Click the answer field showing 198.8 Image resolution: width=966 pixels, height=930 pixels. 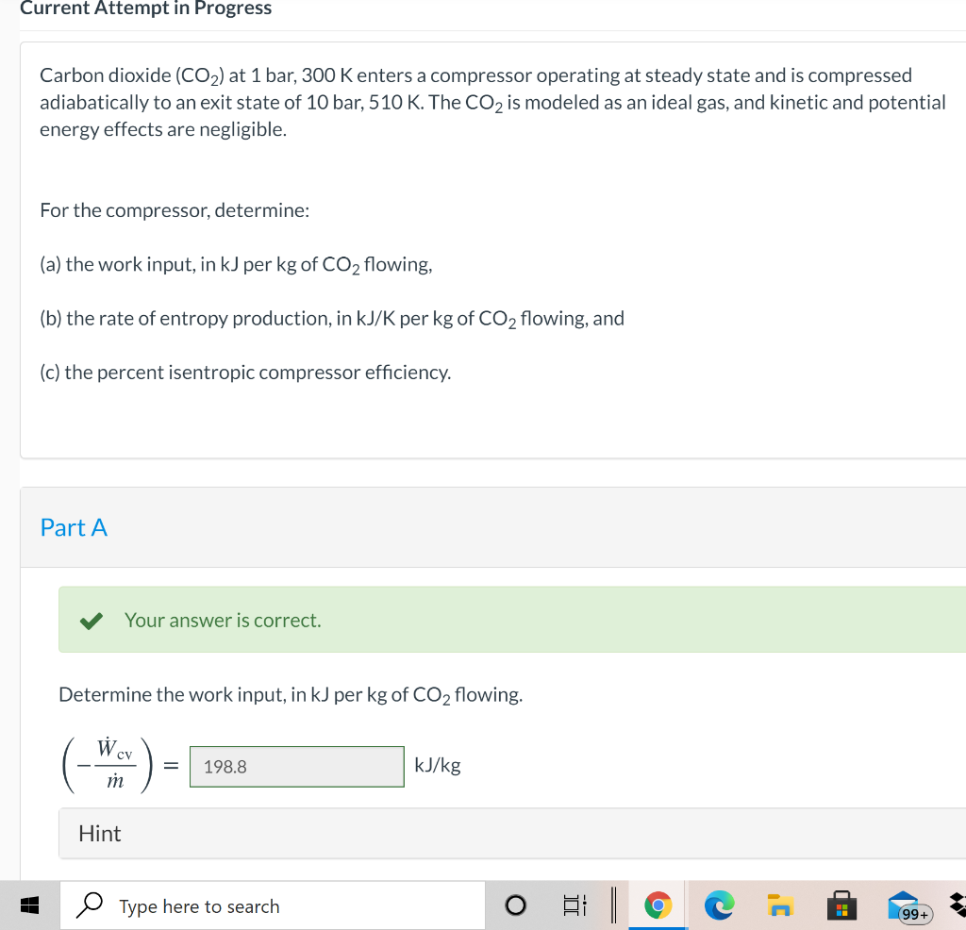click(x=296, y=766)
